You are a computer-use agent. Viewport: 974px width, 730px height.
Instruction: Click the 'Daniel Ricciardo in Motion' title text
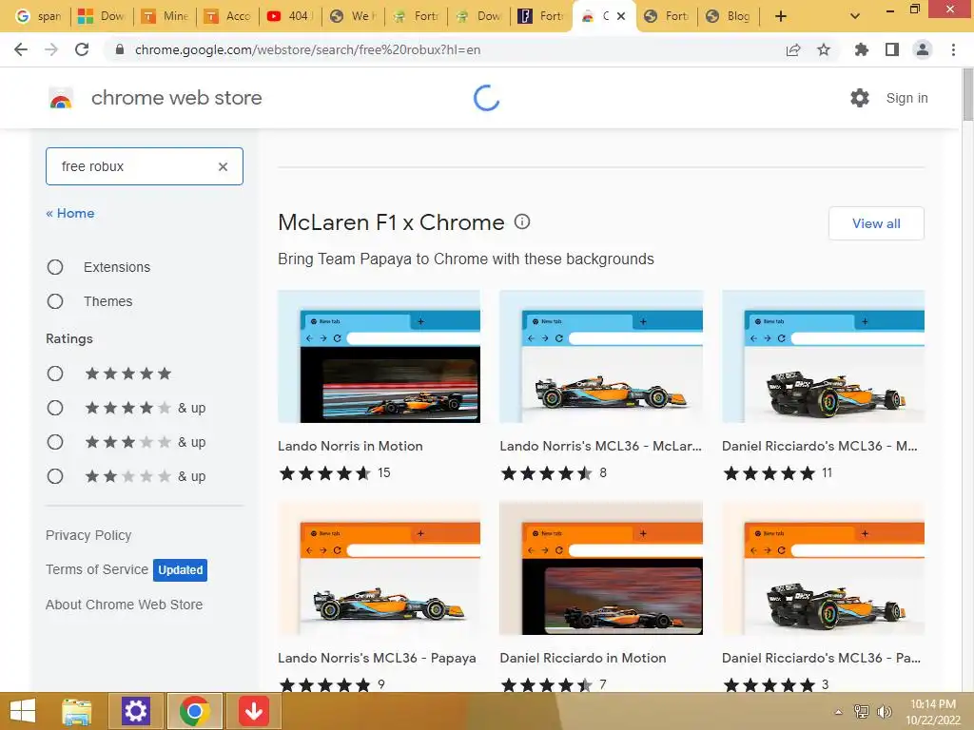(x=583, y=658)
